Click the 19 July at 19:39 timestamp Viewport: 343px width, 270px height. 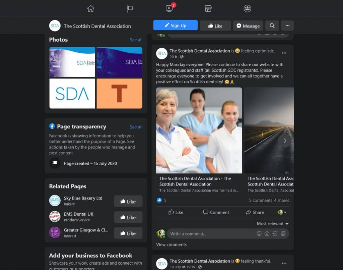183,267
